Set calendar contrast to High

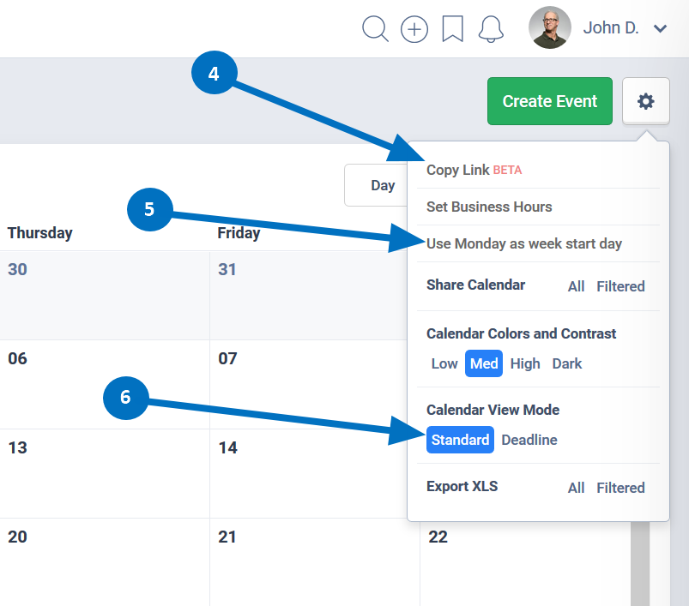point(525,363)
